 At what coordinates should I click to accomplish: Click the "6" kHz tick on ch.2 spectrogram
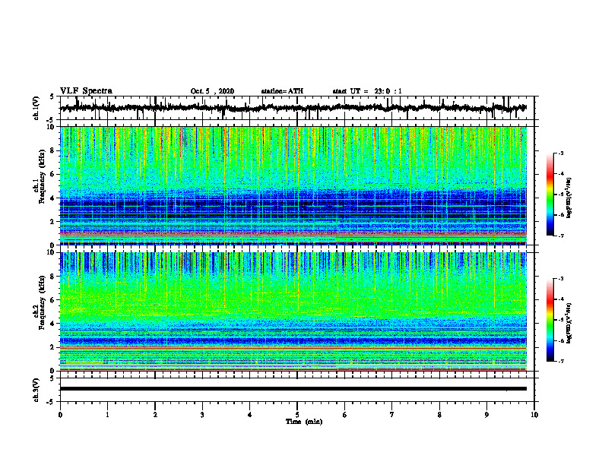click(x=52, y=300)
